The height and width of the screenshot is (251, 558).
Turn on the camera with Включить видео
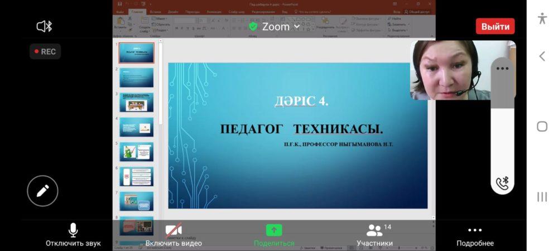point(174,235)
